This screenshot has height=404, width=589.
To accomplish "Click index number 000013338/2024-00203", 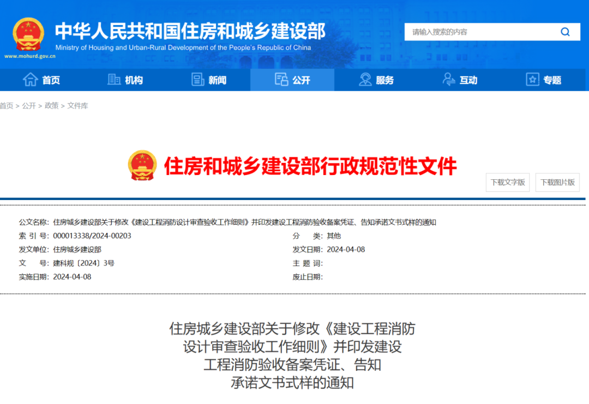I will 92,236.
